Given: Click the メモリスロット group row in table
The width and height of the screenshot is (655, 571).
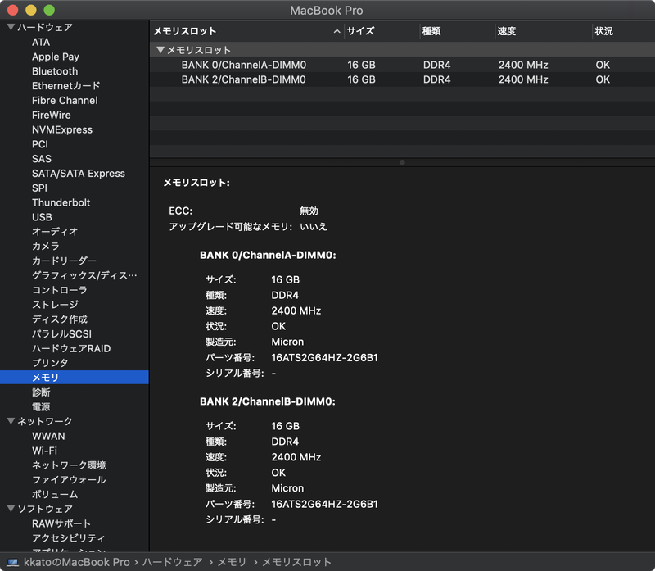Looking at the screenshot, I should coord(402,50).
